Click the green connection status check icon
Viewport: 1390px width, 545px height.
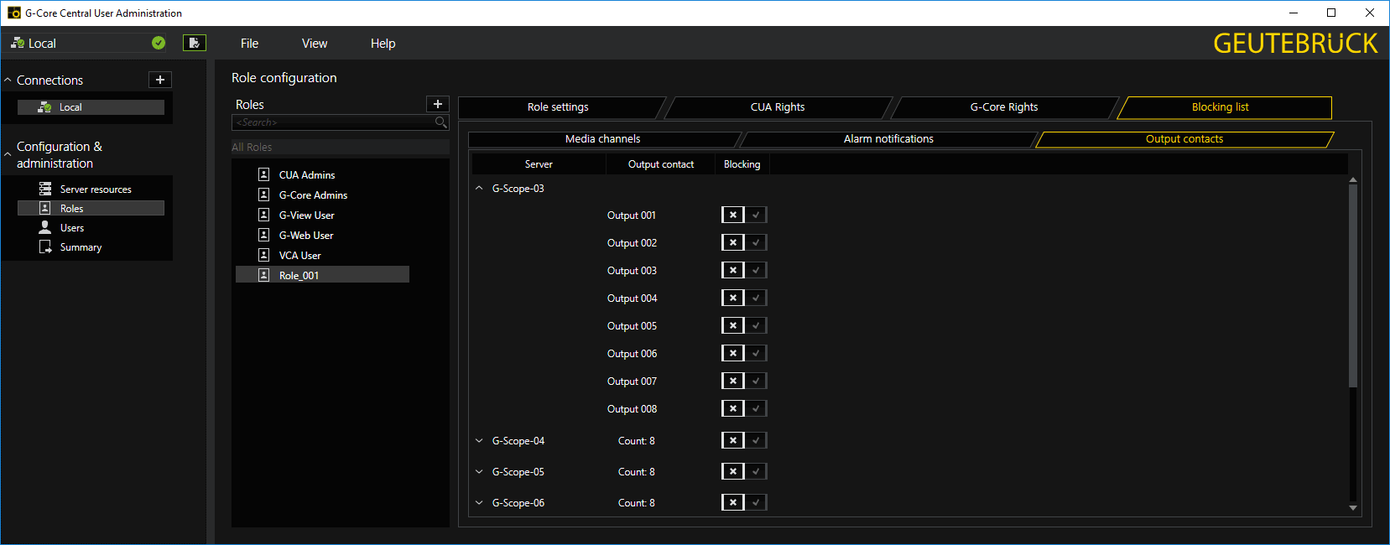tap(159, 43)
